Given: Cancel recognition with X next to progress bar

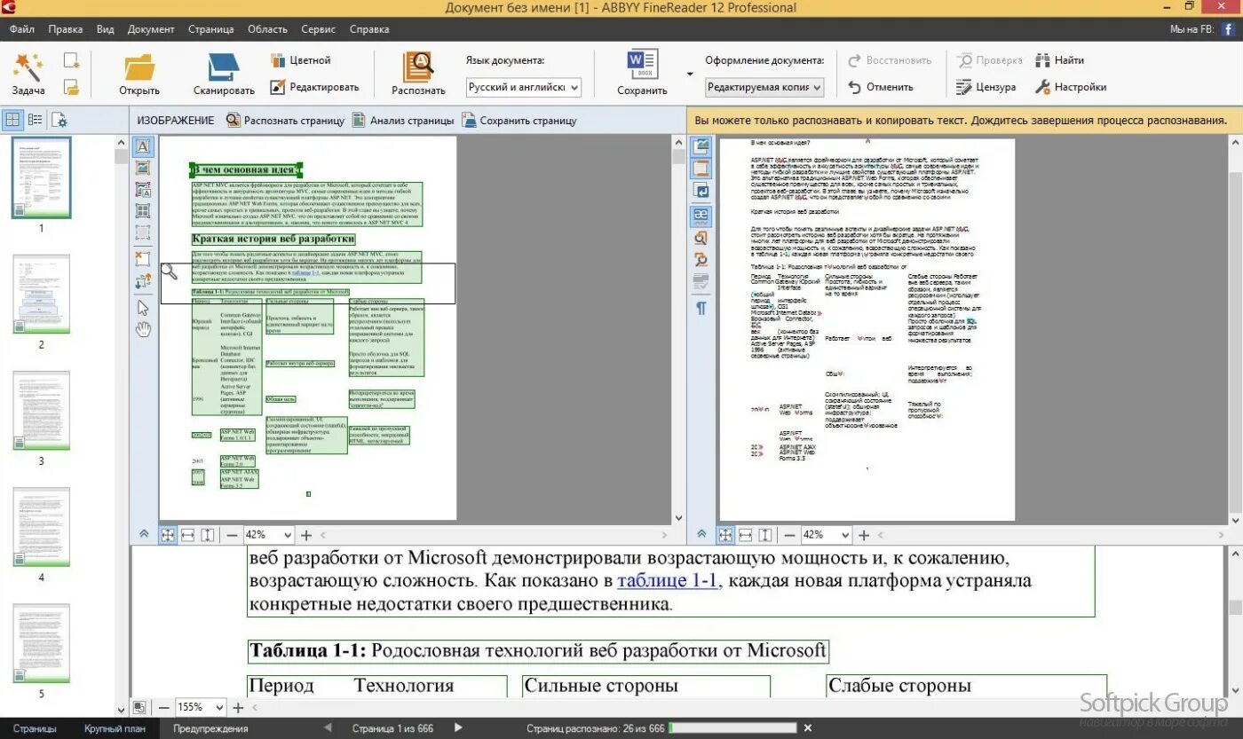Looking at the screenshot, I should point(807,728).
